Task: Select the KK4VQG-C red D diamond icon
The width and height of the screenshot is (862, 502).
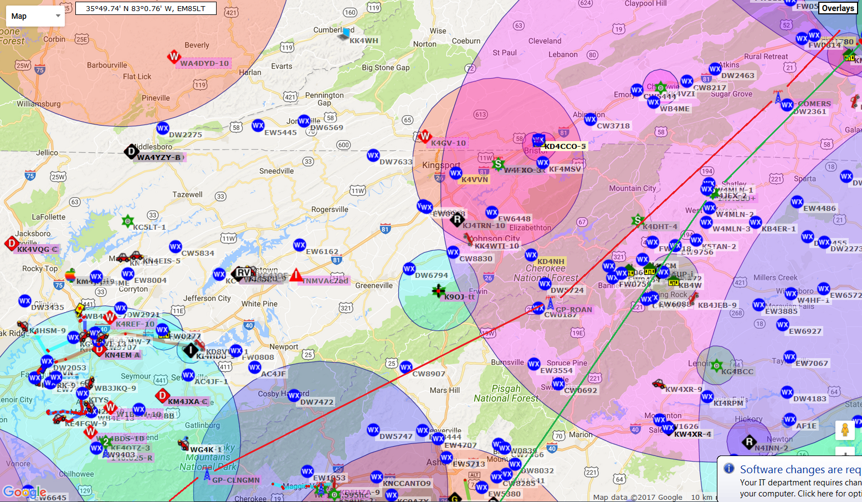Action: pos(12,243)
